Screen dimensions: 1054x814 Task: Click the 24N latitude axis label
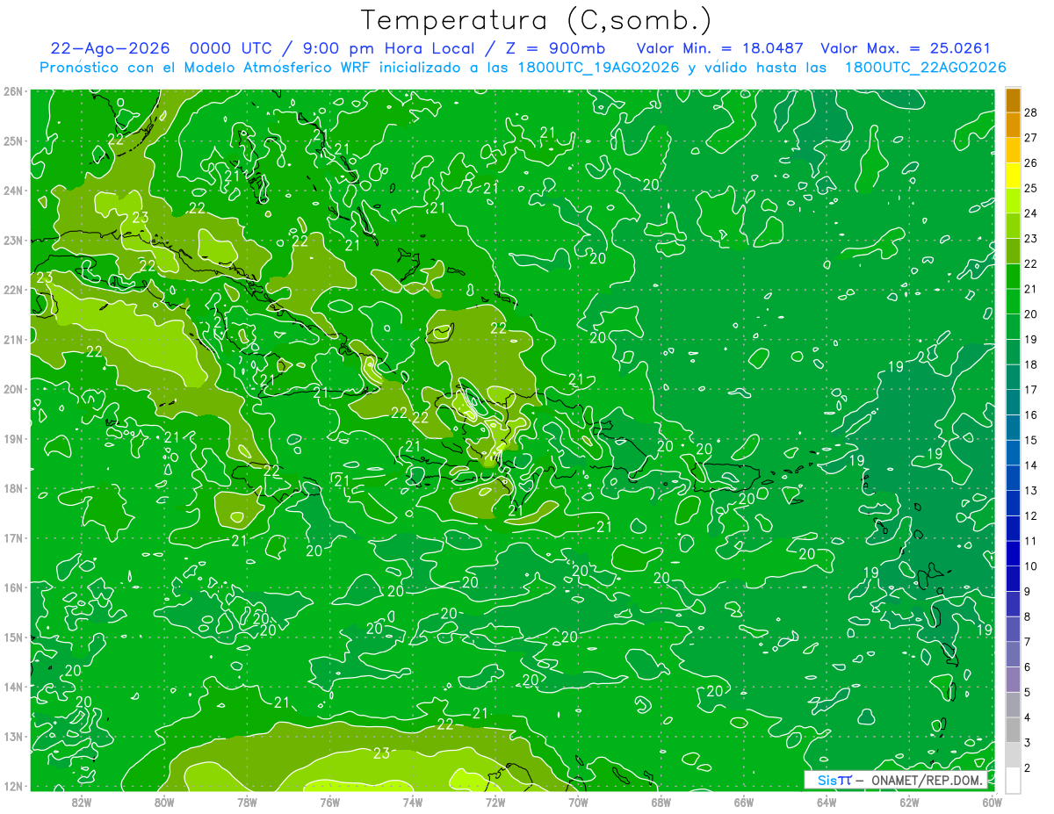tap(12, 191)
